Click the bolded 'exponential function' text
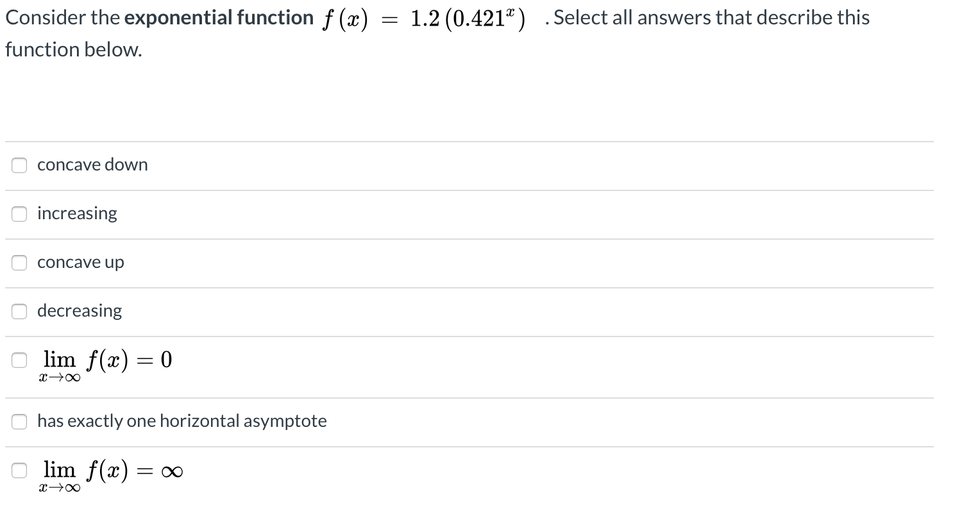 click(221, 17)
